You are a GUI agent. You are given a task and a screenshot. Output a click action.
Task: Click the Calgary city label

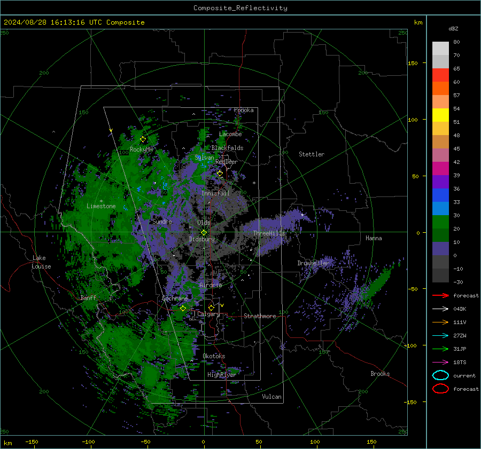point(208,314)
